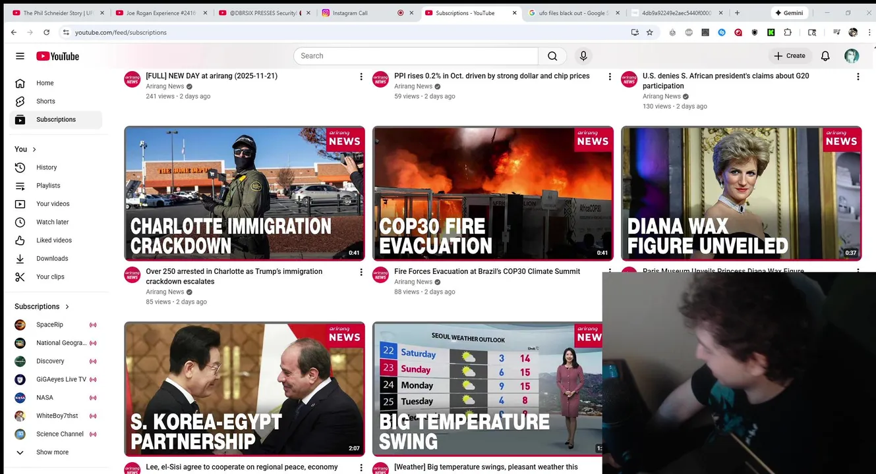
Task: Open PPI rises 0.2% video title
Action: pyautogui.click(x=492, y=76)
